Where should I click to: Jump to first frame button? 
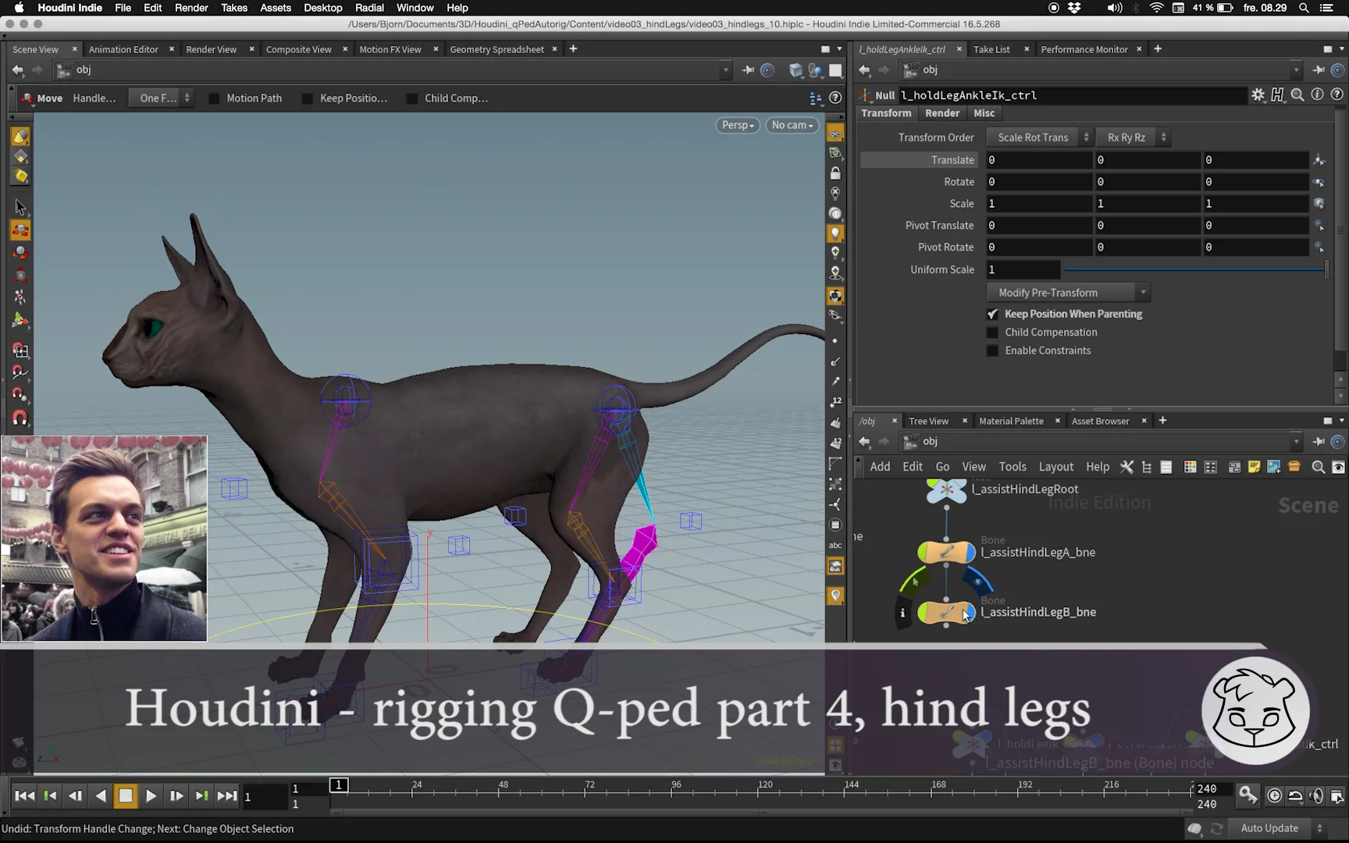click(x=24, y=795)
